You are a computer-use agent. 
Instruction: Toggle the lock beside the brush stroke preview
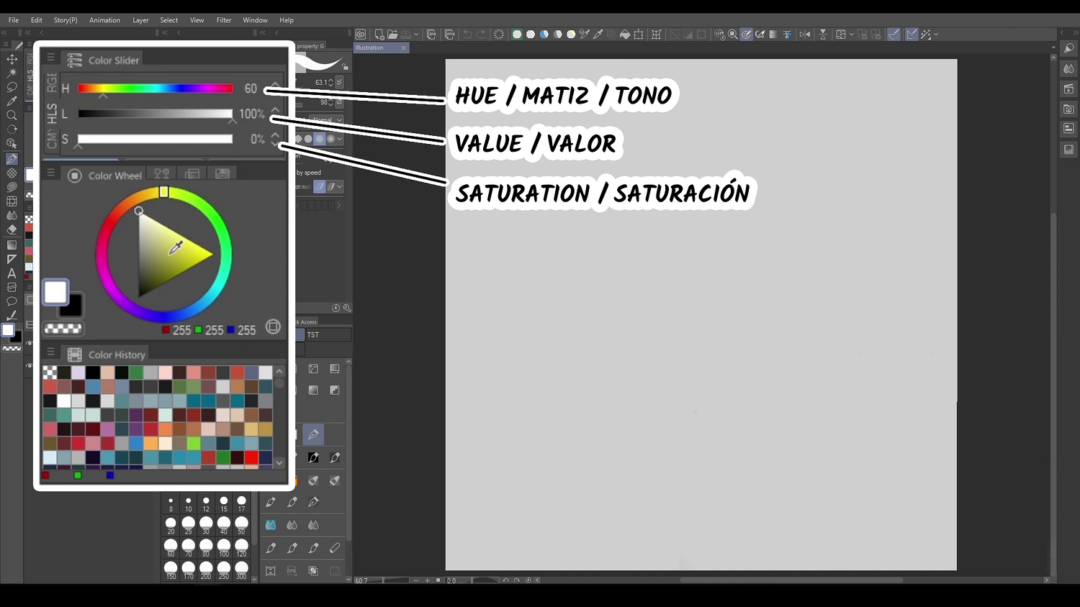pyautogui.click(x=346, y=67)
